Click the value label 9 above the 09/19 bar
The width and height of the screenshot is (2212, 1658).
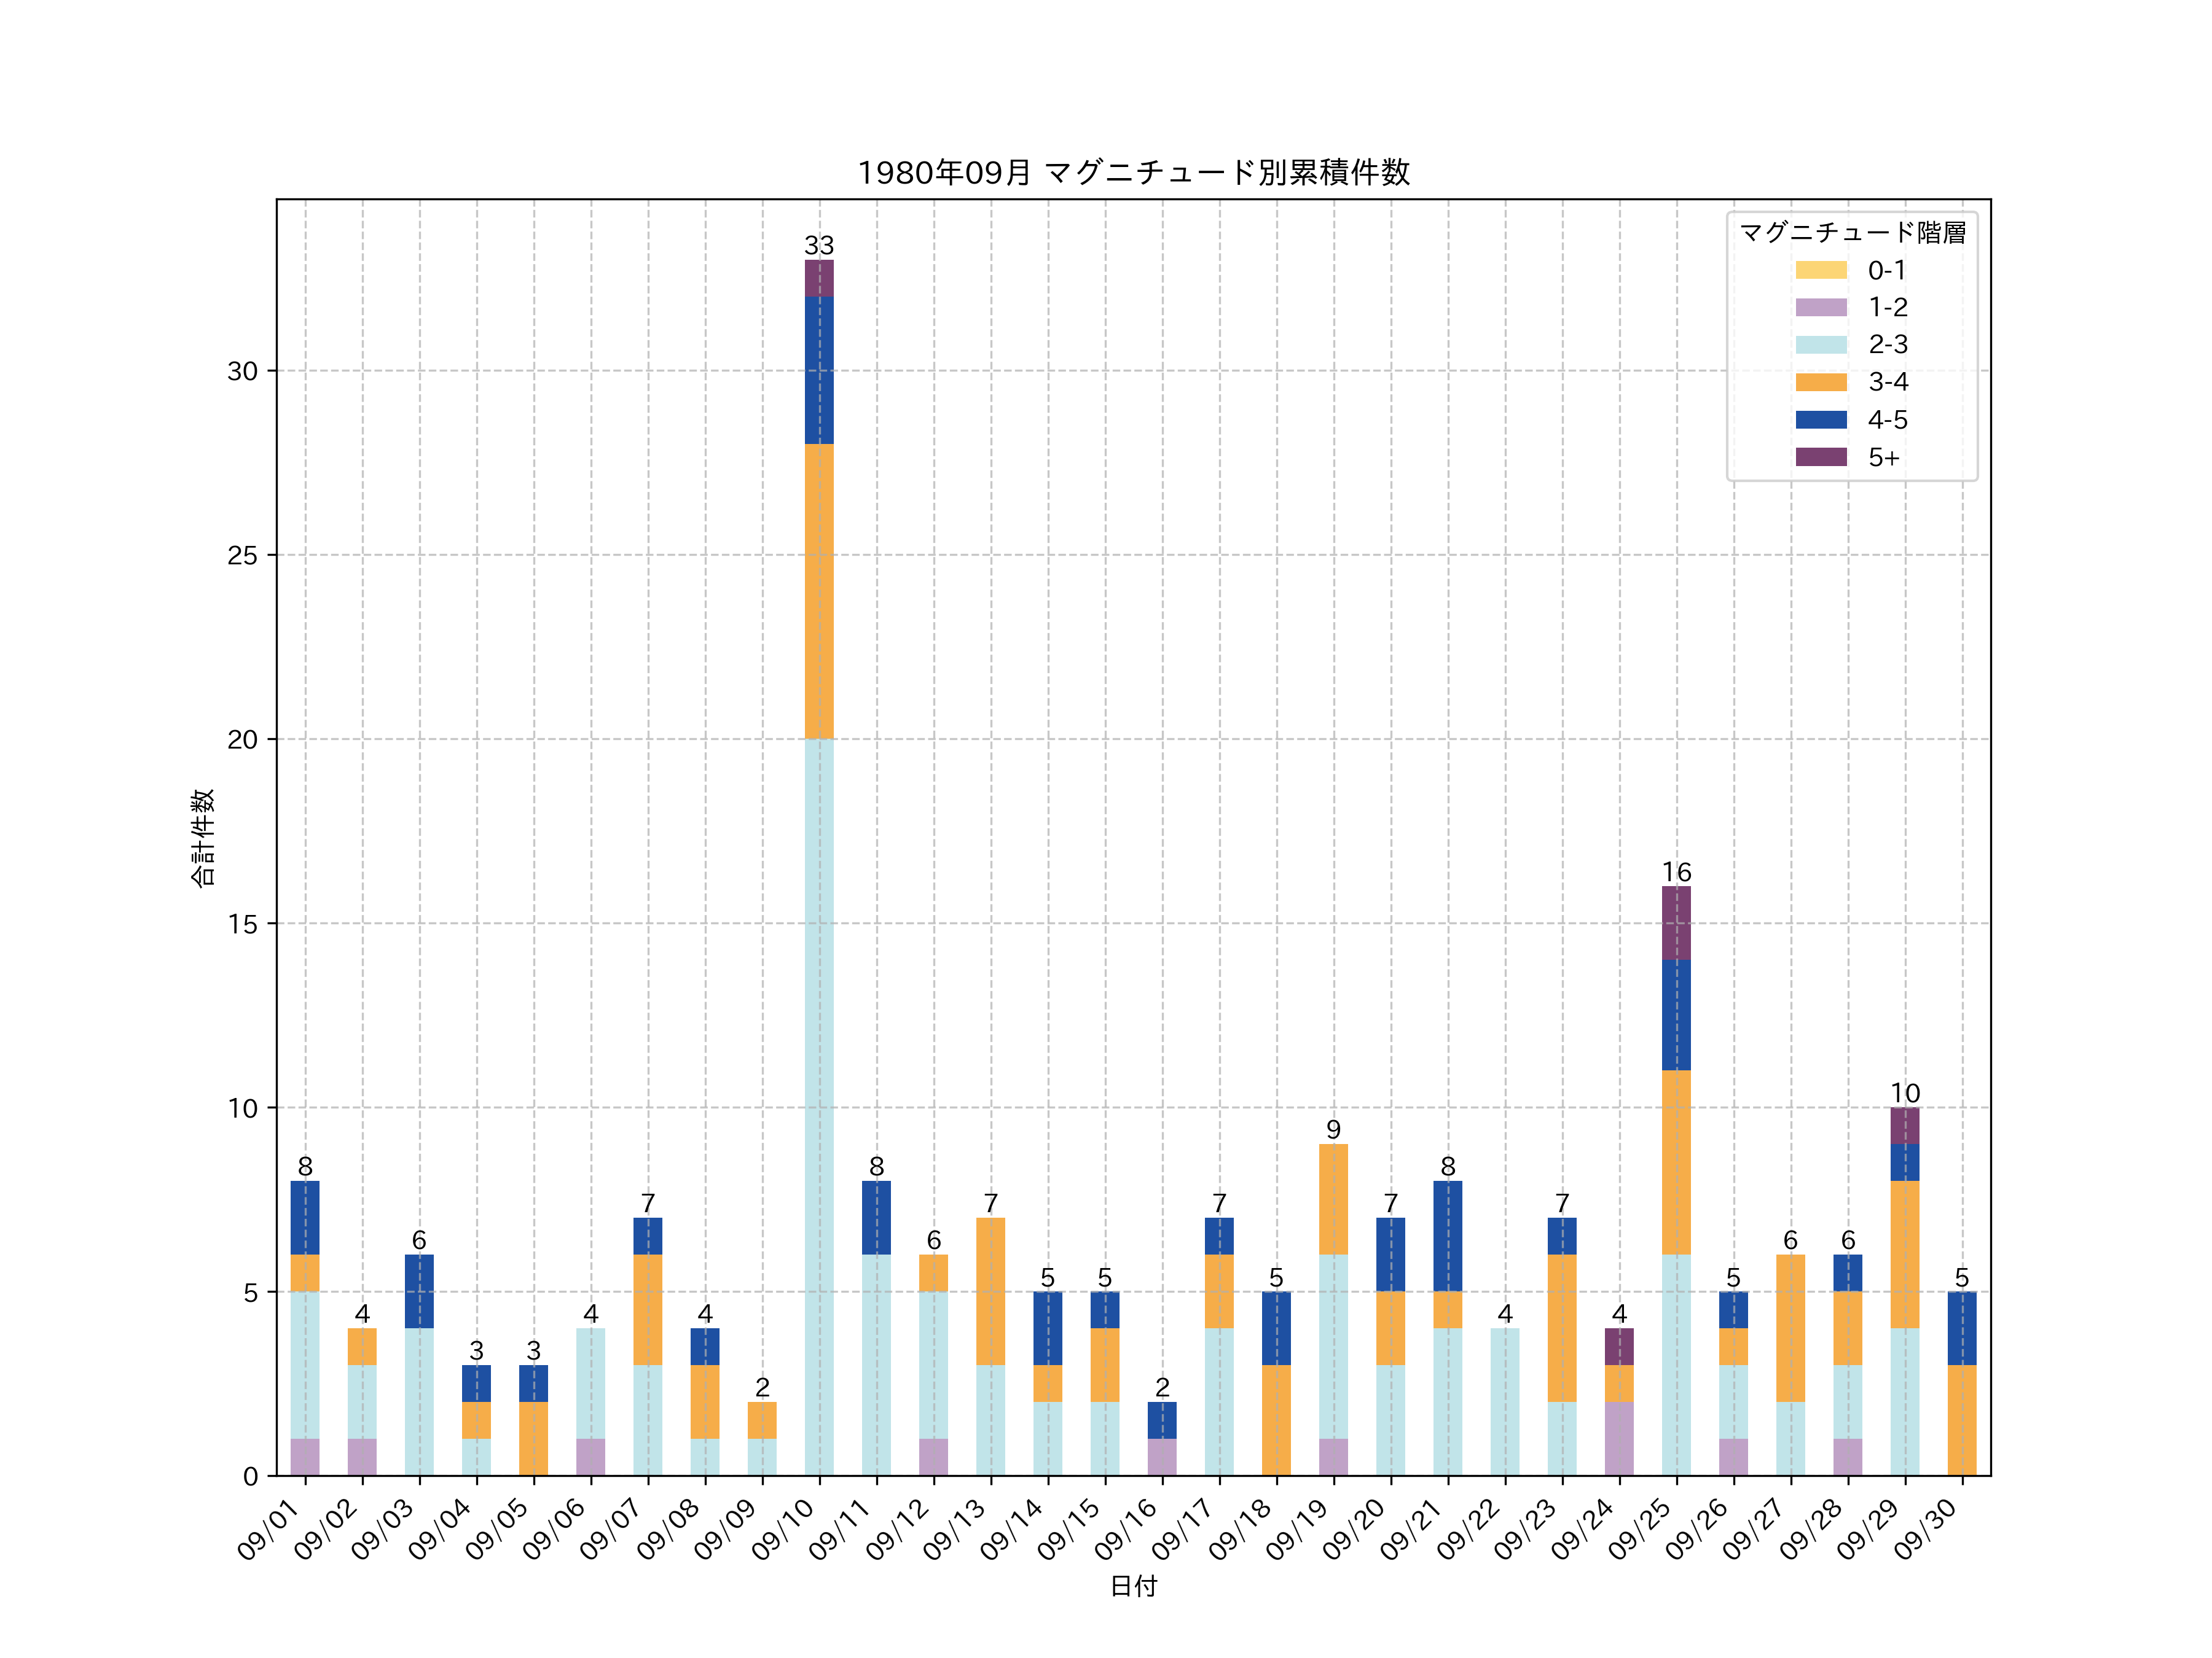[1333, 1129]
